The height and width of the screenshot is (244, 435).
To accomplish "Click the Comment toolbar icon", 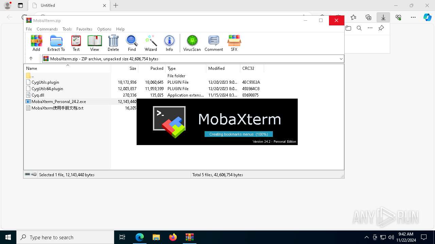I will (x=214, y=43).
